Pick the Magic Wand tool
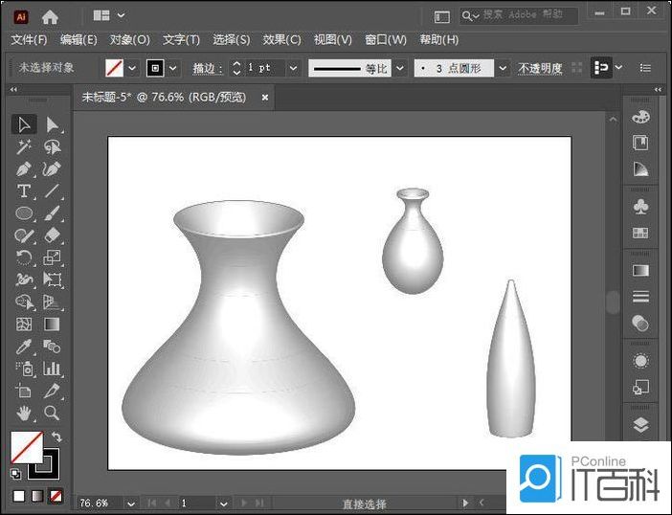This screenshot has width=672, height=515. [x=24, y=146]
